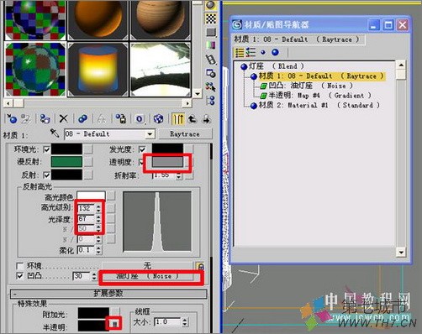Select 半透明: Map #4 (Gradient) row
Viewport: 422px width, 334px height.
pyautogui.click(x=316, y=96)
